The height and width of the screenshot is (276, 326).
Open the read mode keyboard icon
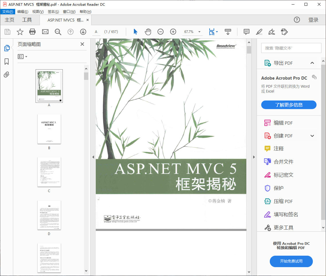point(228,32)
